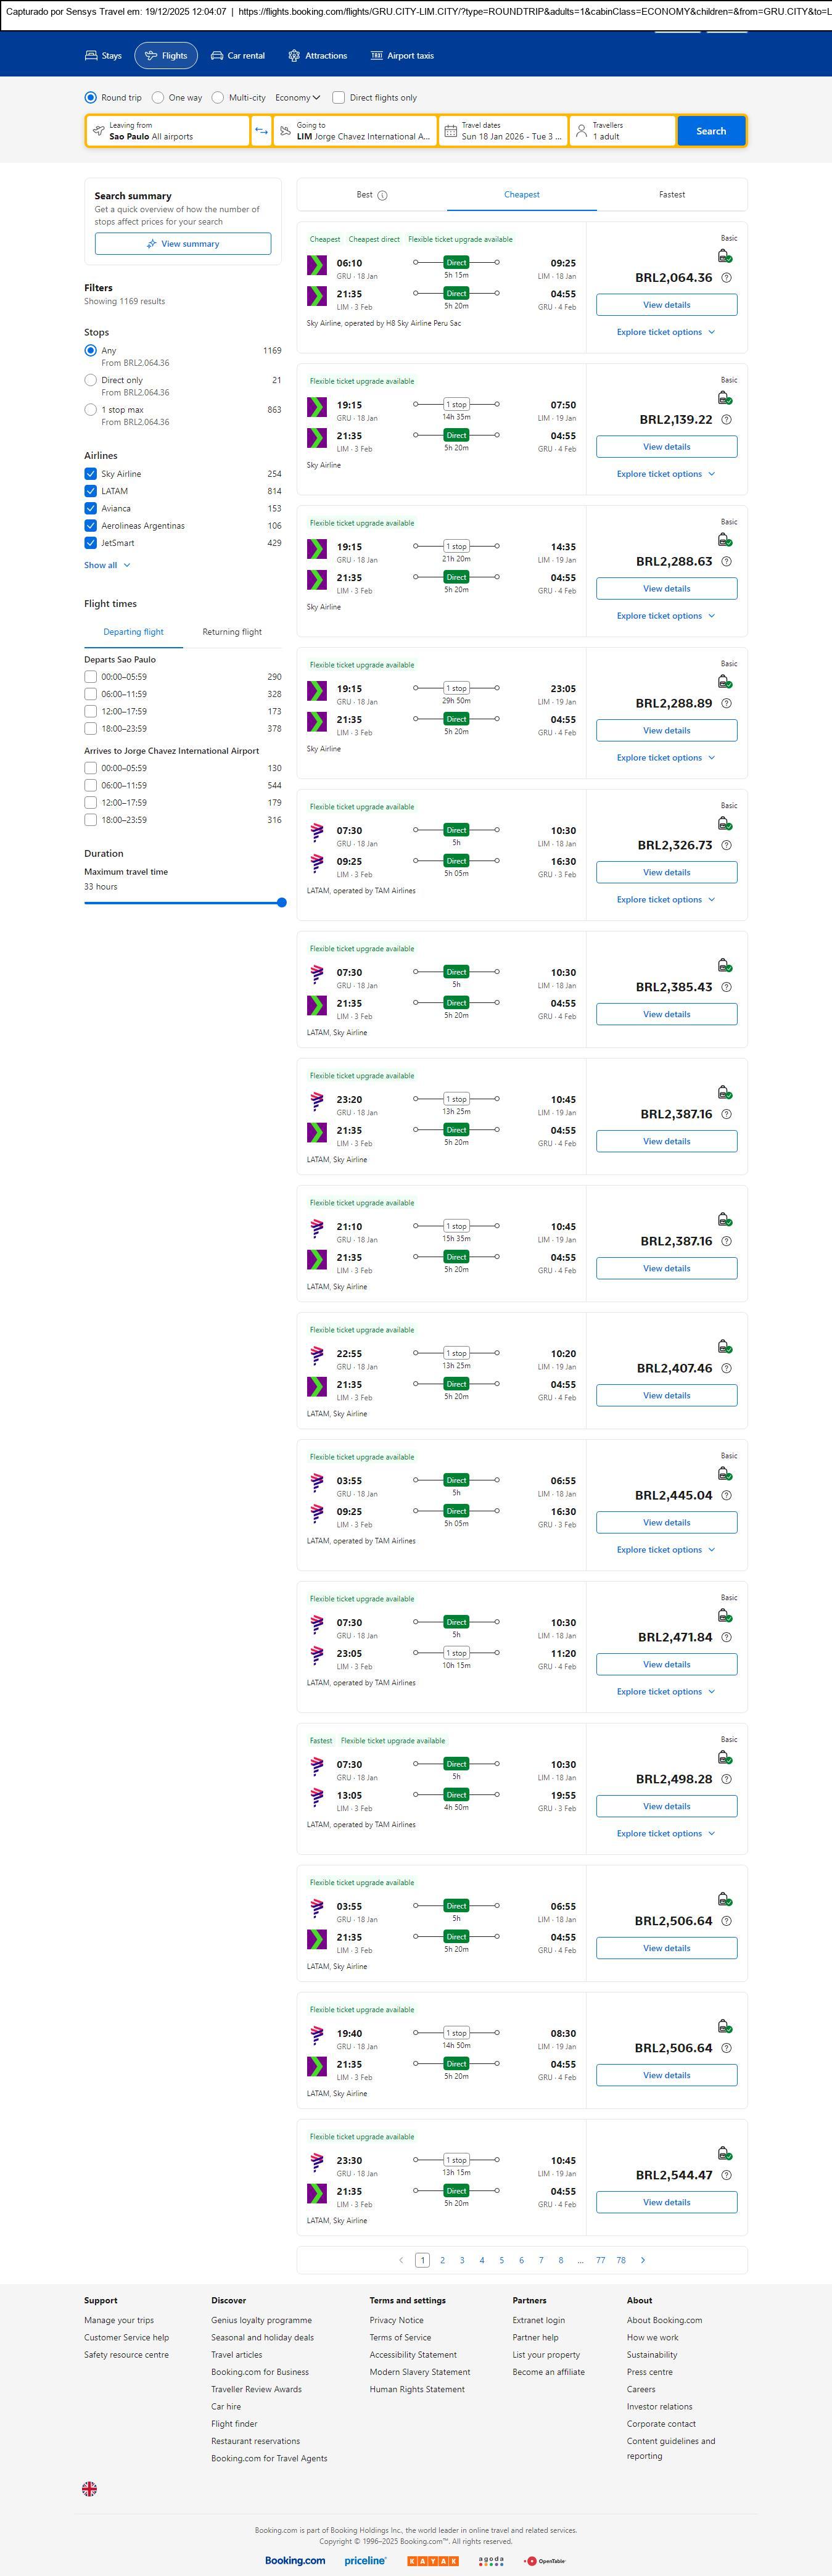This screenshot has height=2576, width=832.
Task: Click the baggage icon on the BRL2,139.22 flight
Action: 724,398
